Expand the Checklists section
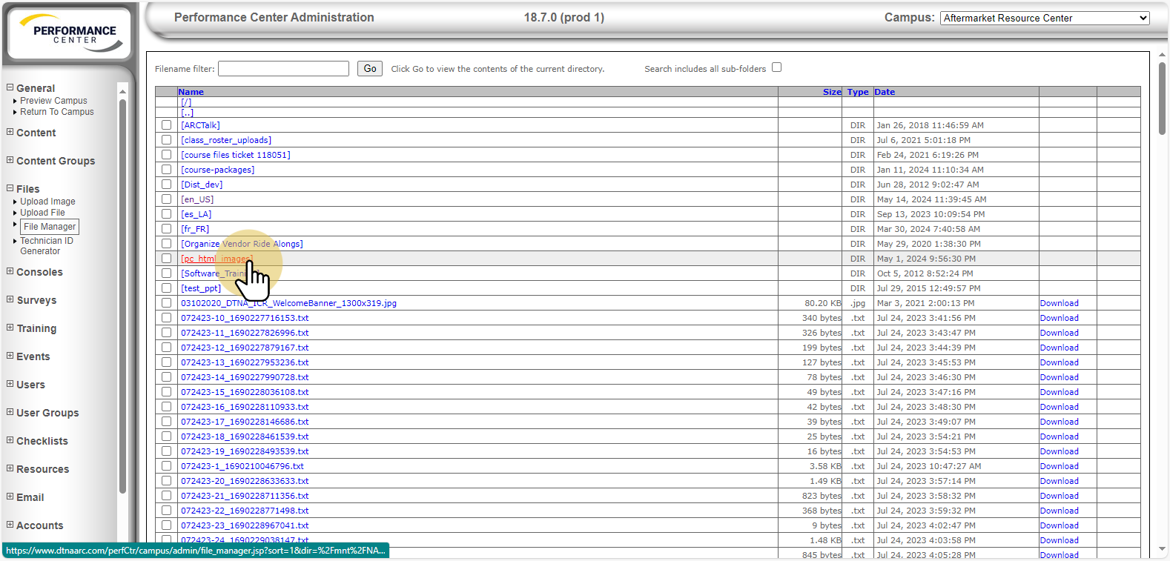The image size is (1170, 561). click(10, 441)
